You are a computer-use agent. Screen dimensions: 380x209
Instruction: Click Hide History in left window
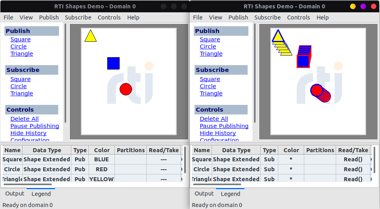(28, 133)
